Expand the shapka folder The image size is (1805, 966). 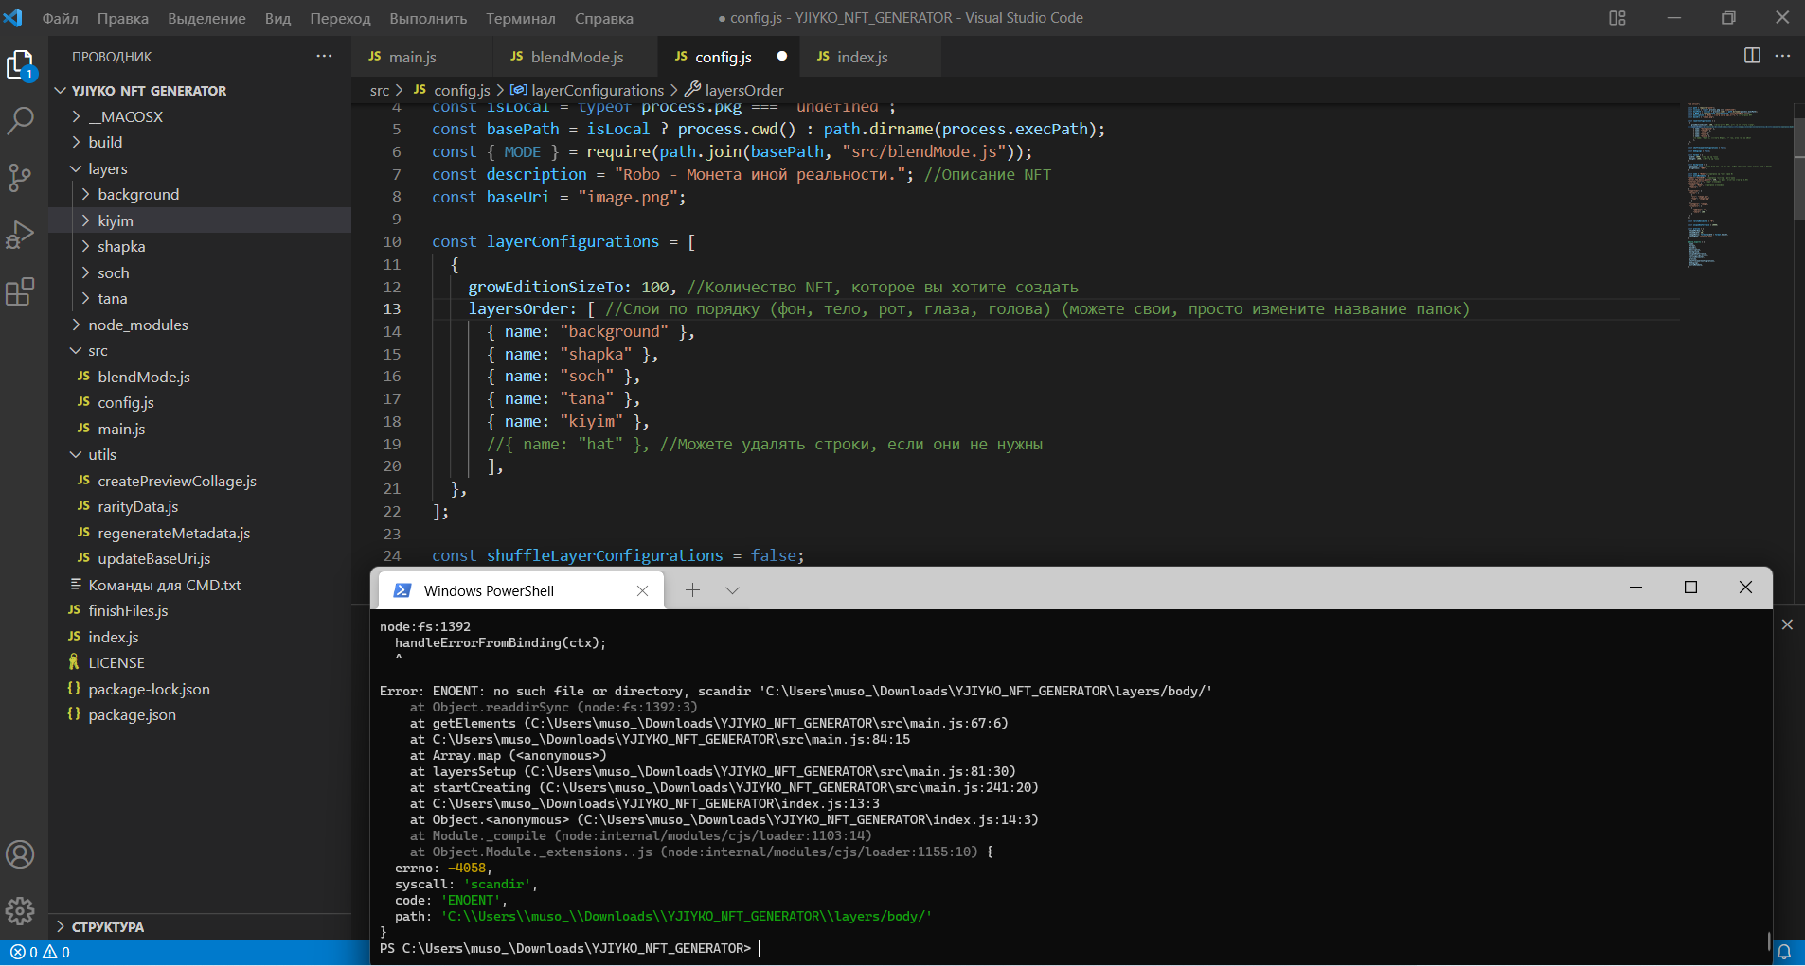[x=200, y=246]
